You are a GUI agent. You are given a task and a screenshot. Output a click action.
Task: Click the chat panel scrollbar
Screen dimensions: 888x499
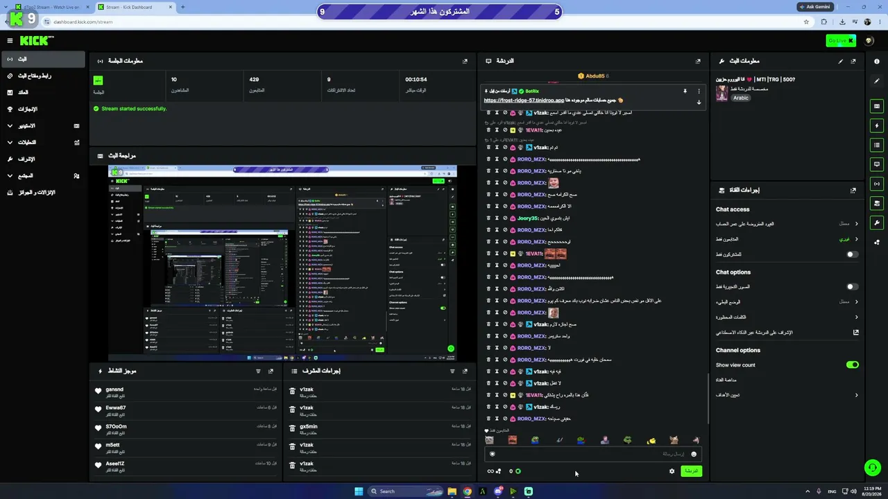[708, 399]
